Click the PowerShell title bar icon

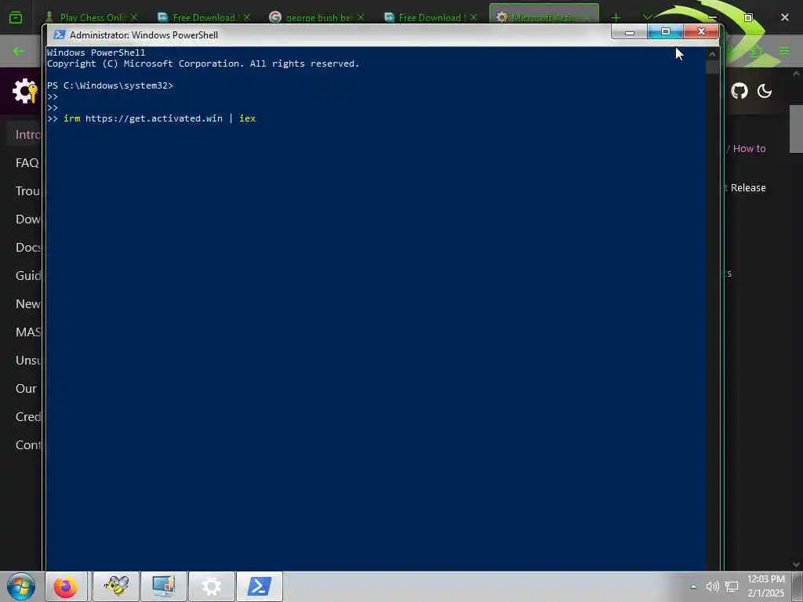(x=60, y=34)
